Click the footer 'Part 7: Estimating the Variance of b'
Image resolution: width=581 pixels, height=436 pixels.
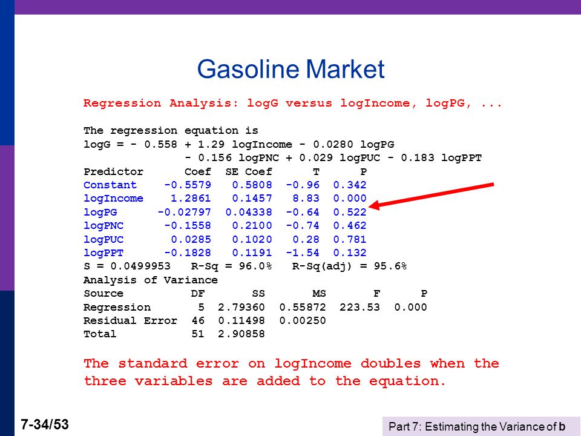pyautogui.click(x=477, y=427)
